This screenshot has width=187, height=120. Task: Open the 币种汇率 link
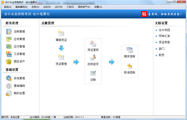(164, 36)
